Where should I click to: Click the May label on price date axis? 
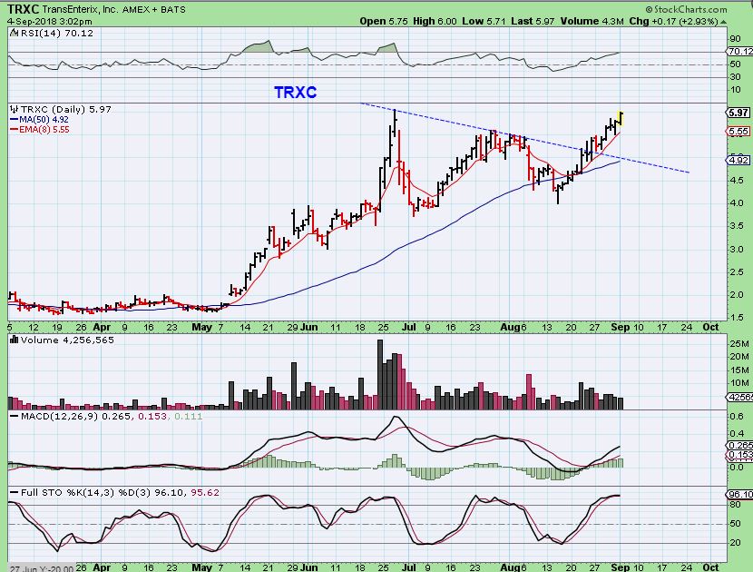pos(201,327)
